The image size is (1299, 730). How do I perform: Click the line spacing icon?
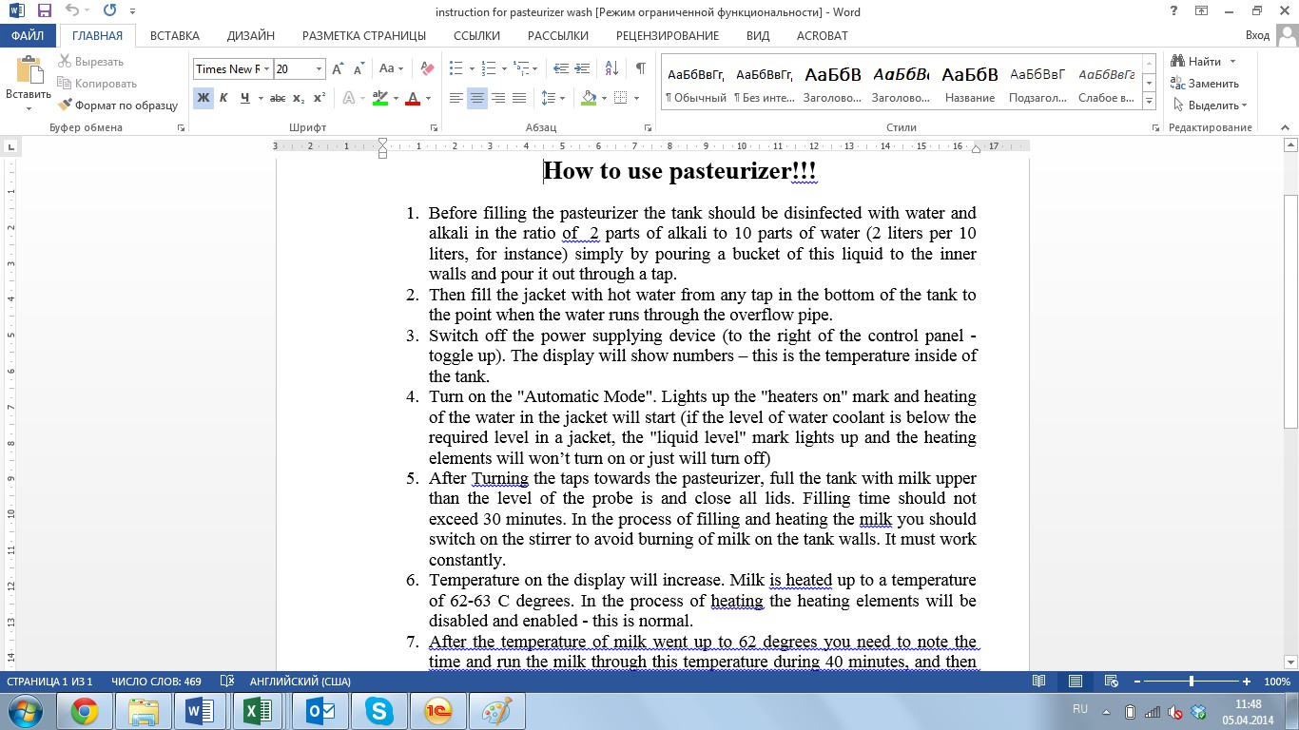click(x=549, y=98)
